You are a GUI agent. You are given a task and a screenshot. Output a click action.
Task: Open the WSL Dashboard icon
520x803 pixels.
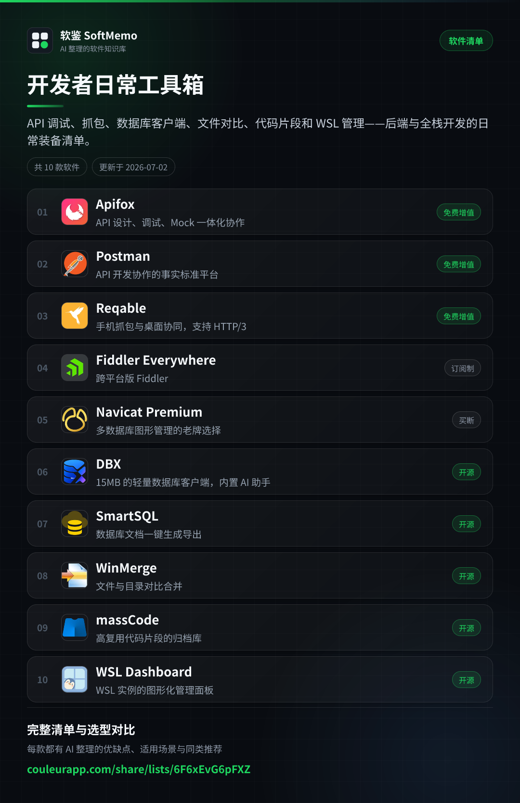[75, 679]
